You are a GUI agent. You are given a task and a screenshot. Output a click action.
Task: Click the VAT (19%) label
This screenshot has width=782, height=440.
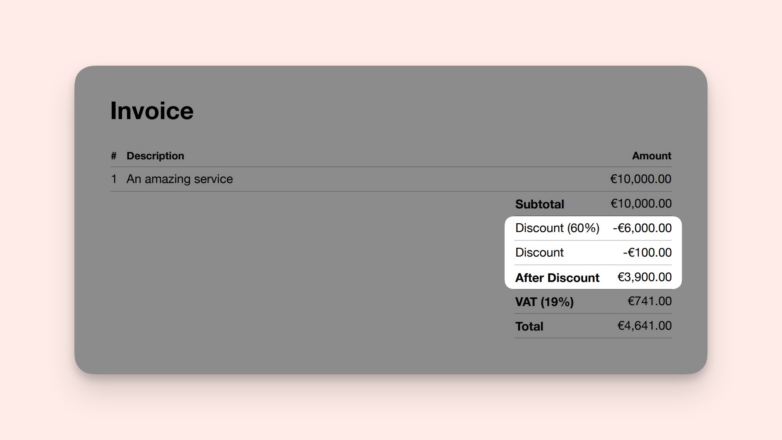tap(544, 302)
